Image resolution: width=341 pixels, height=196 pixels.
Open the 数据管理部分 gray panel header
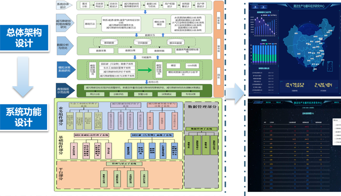pos(202,107)
